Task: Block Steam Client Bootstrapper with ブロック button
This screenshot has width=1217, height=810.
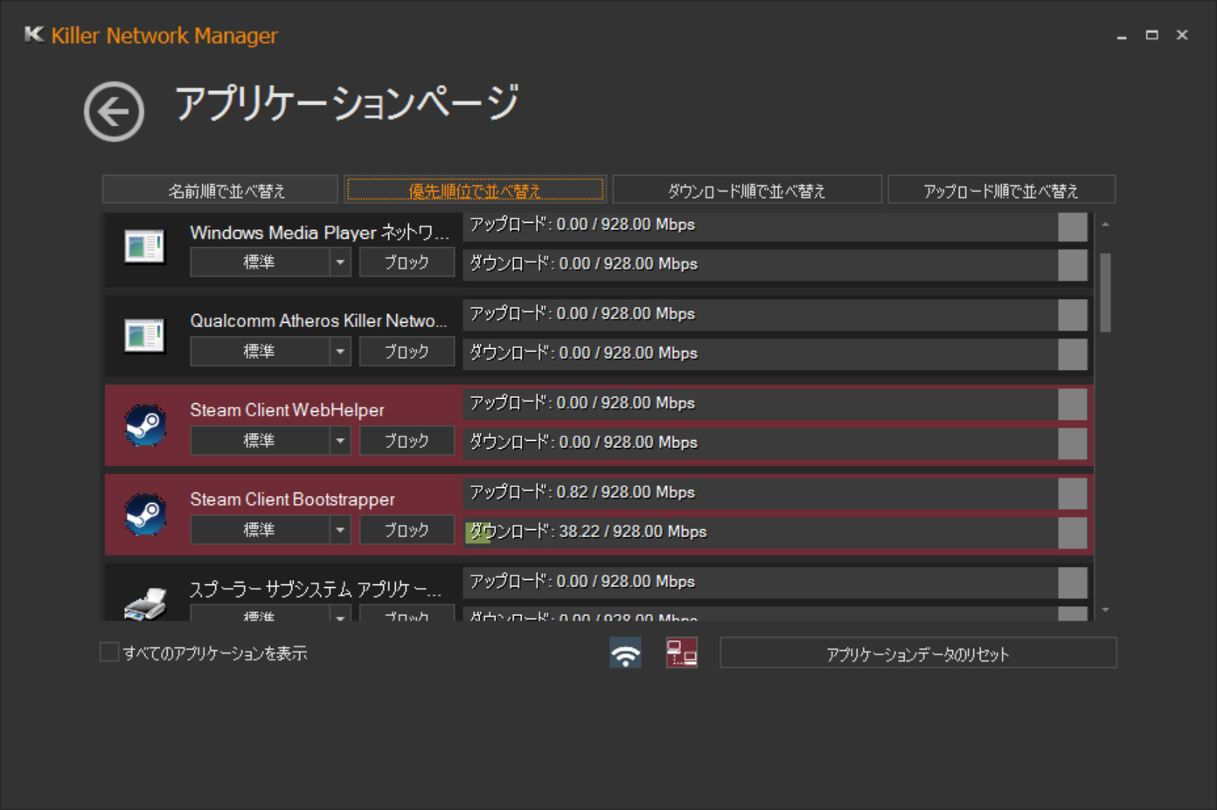Action: pyautogui.click(x=407, y=529)
